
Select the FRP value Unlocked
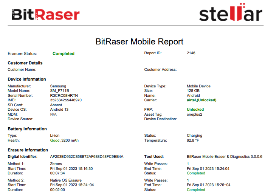coord(195,110)
